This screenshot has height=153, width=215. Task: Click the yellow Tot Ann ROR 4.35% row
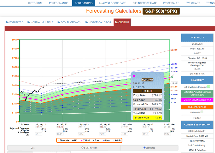point(147,118)
